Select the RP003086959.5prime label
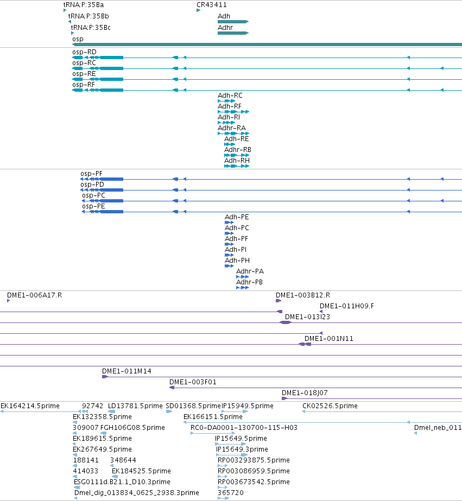Viewport: 462px width, 501px height. tap(254, 471)
